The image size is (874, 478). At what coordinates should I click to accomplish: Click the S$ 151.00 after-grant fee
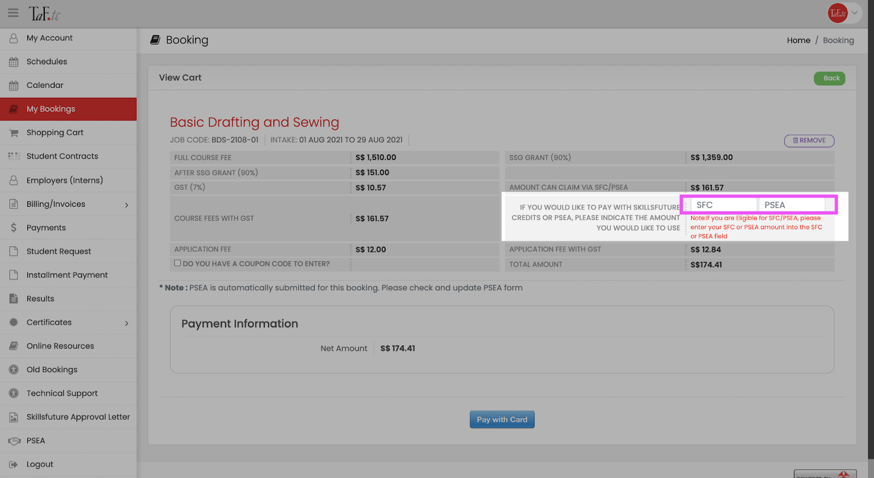point(373,172)
